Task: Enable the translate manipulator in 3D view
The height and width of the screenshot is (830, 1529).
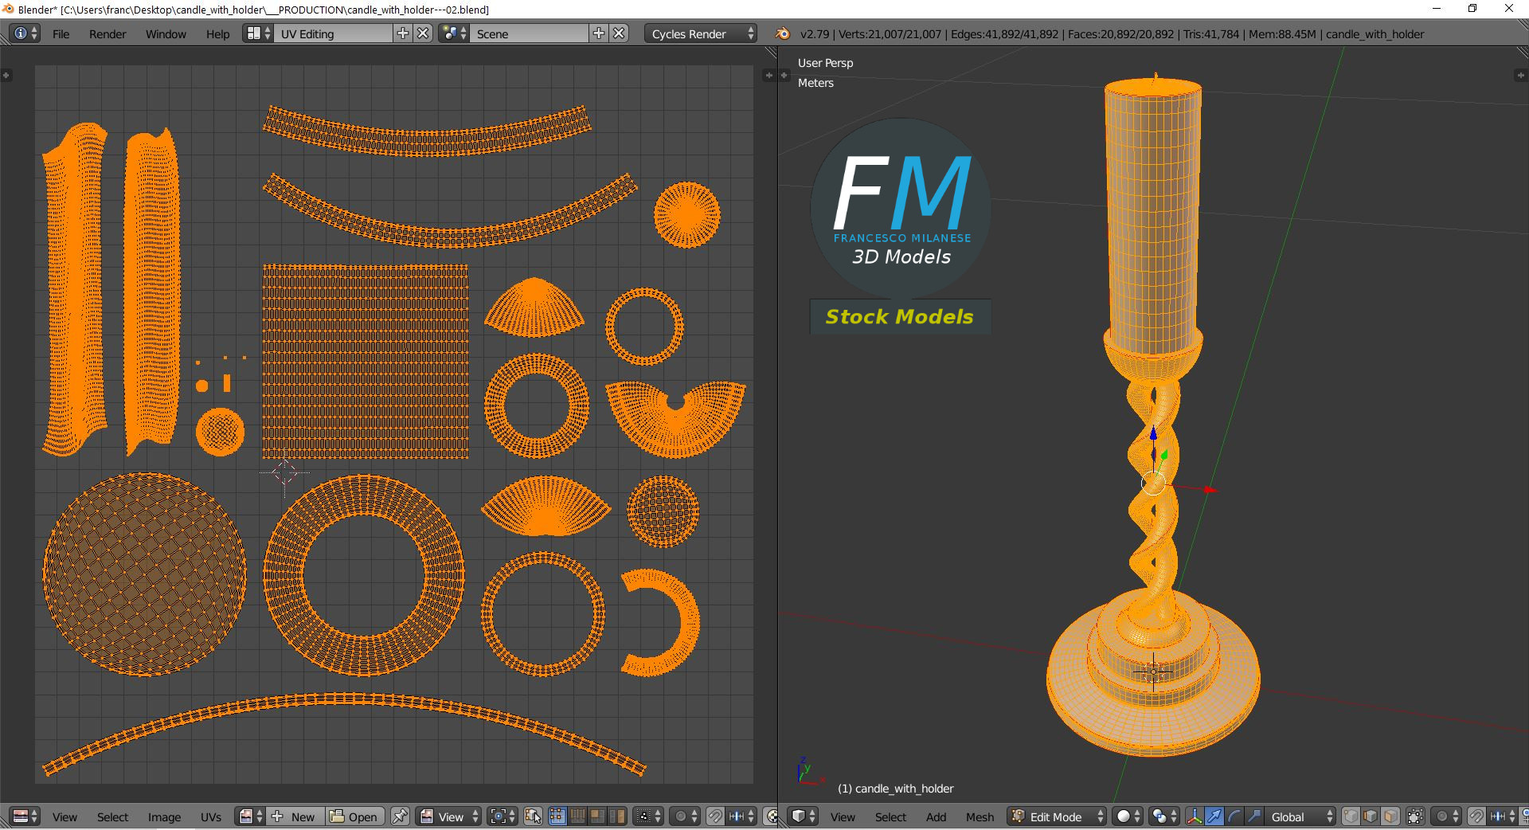Action: tap(1214, 816)
